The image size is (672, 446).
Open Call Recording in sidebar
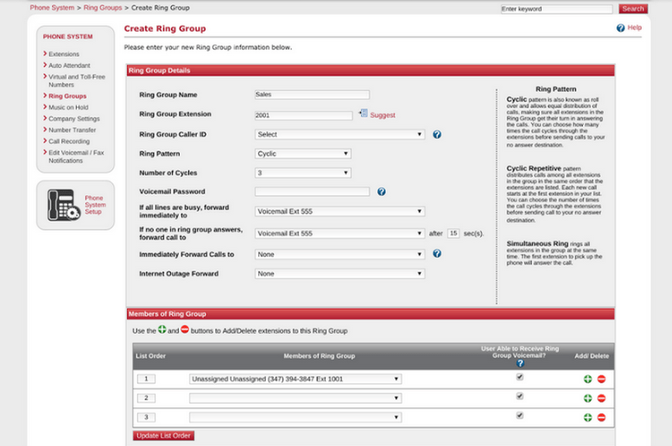coord(69,141)
